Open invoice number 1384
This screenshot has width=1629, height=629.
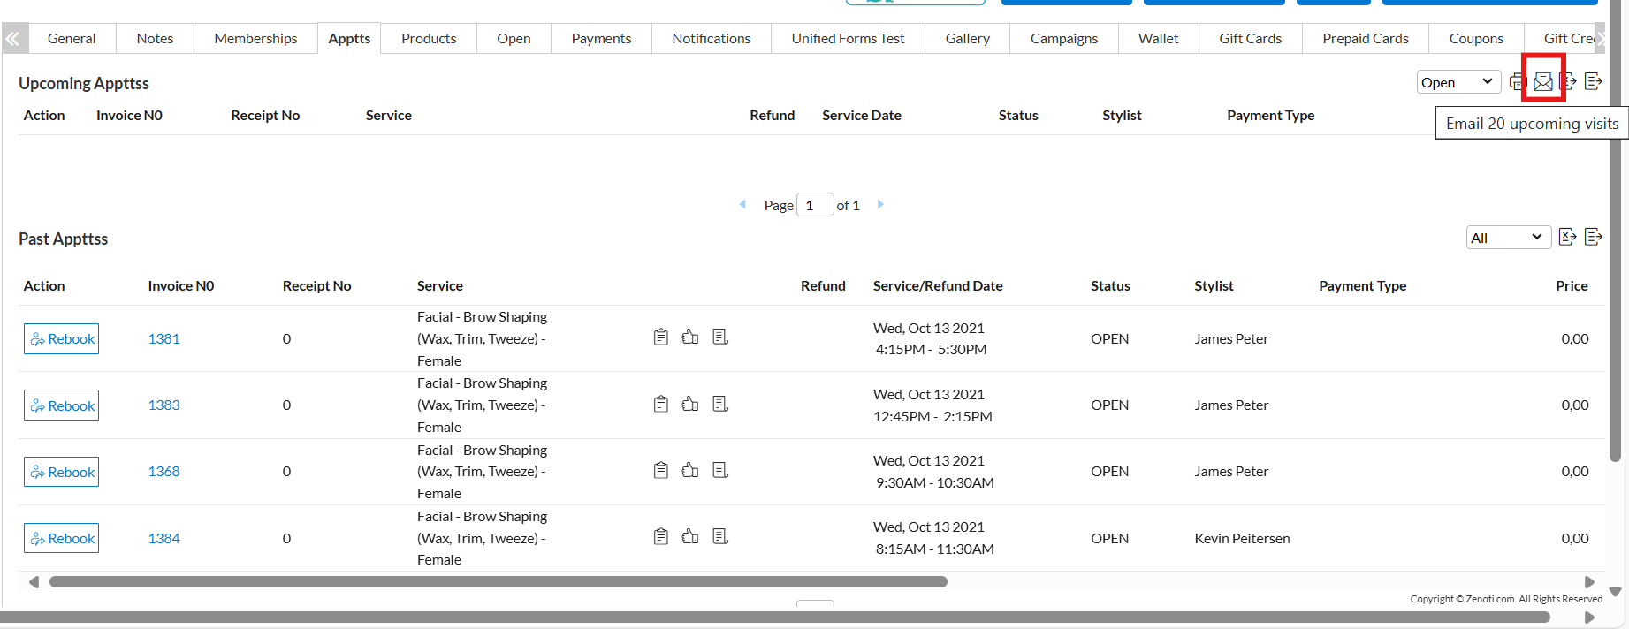[x=164, y=538]
